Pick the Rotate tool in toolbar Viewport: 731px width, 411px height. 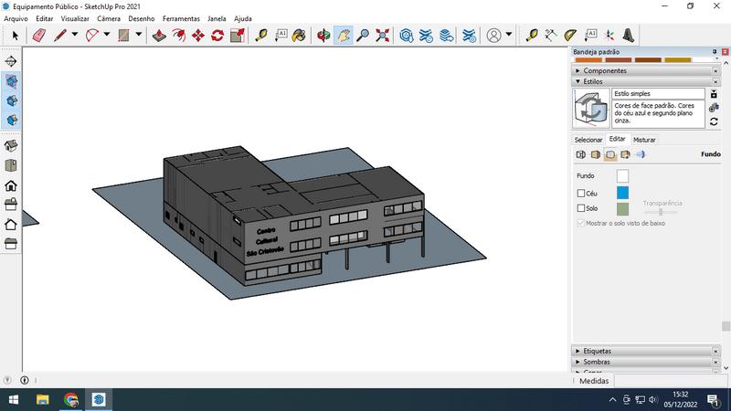pos(217,36)
